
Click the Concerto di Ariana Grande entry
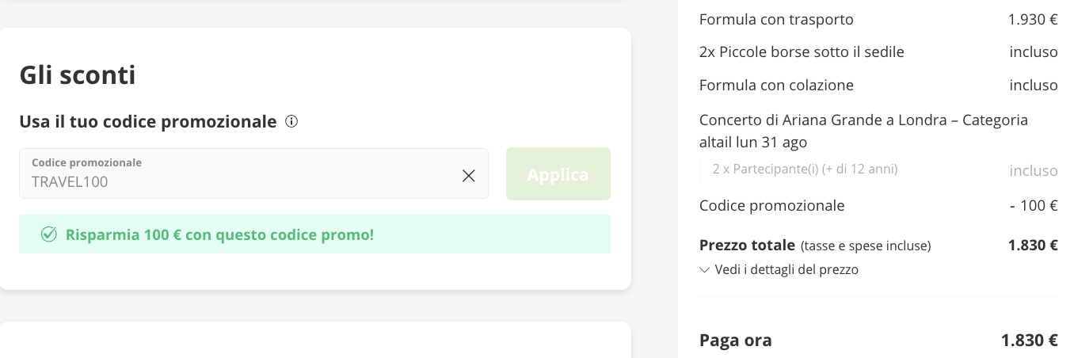[863, 131]
